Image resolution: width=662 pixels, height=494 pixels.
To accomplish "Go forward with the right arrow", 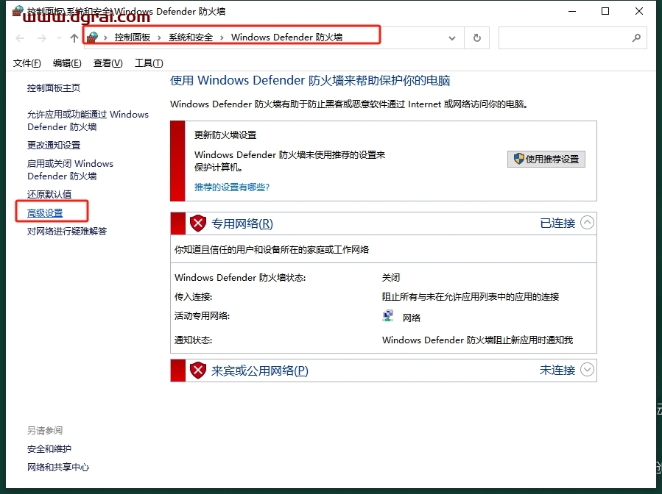I will pos(41,38).
